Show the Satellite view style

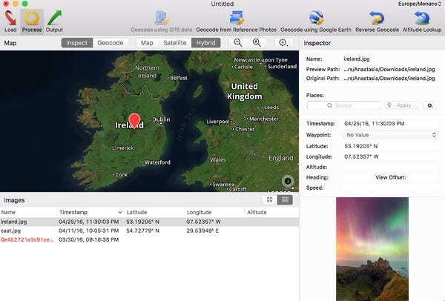pyautogui.click(x=175, y=43)
